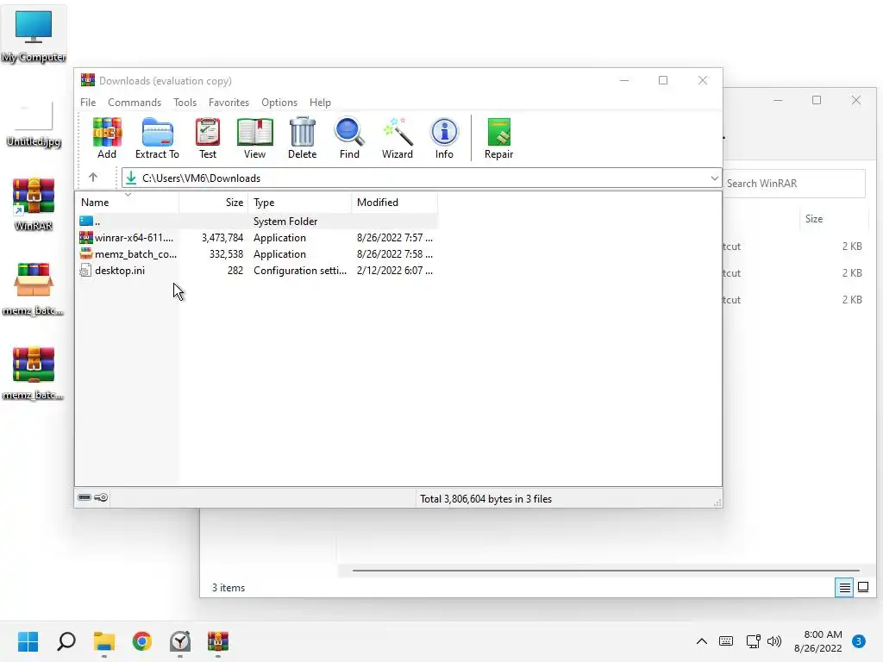Click the Find toolbar icon
The image size is (883, 662).
349,139
